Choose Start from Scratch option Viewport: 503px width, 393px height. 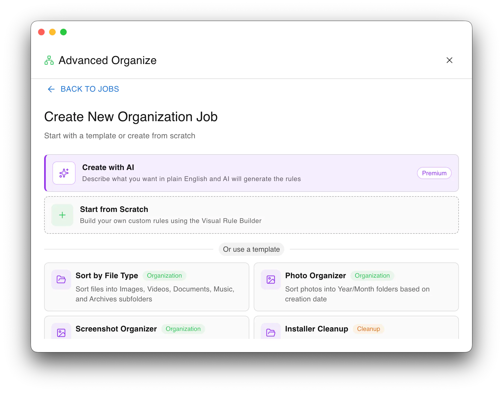(251, 215)
